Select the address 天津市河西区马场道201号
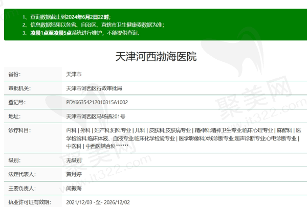The height and width of the screenshot is (207, 307). (96, 117)
